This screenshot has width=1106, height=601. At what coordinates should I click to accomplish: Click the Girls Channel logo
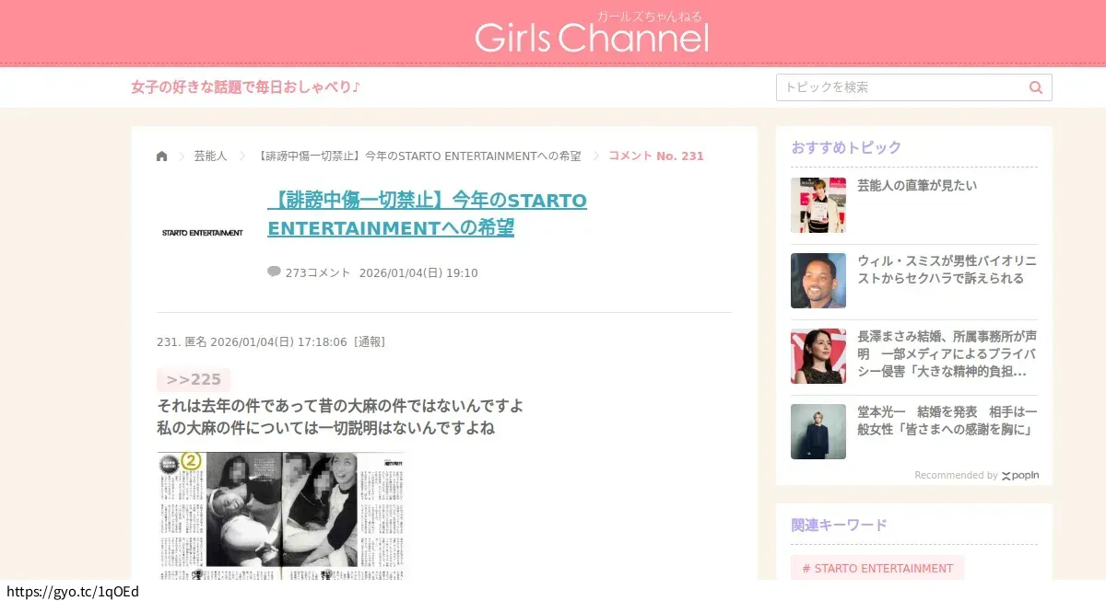click(592, 37)
